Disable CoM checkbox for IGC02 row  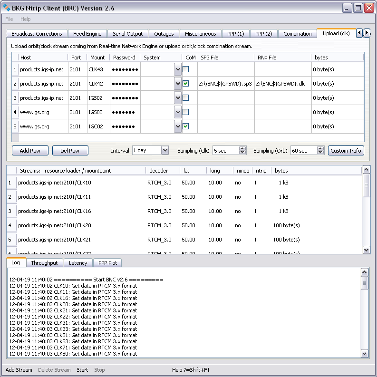click(x=186, y=126)
